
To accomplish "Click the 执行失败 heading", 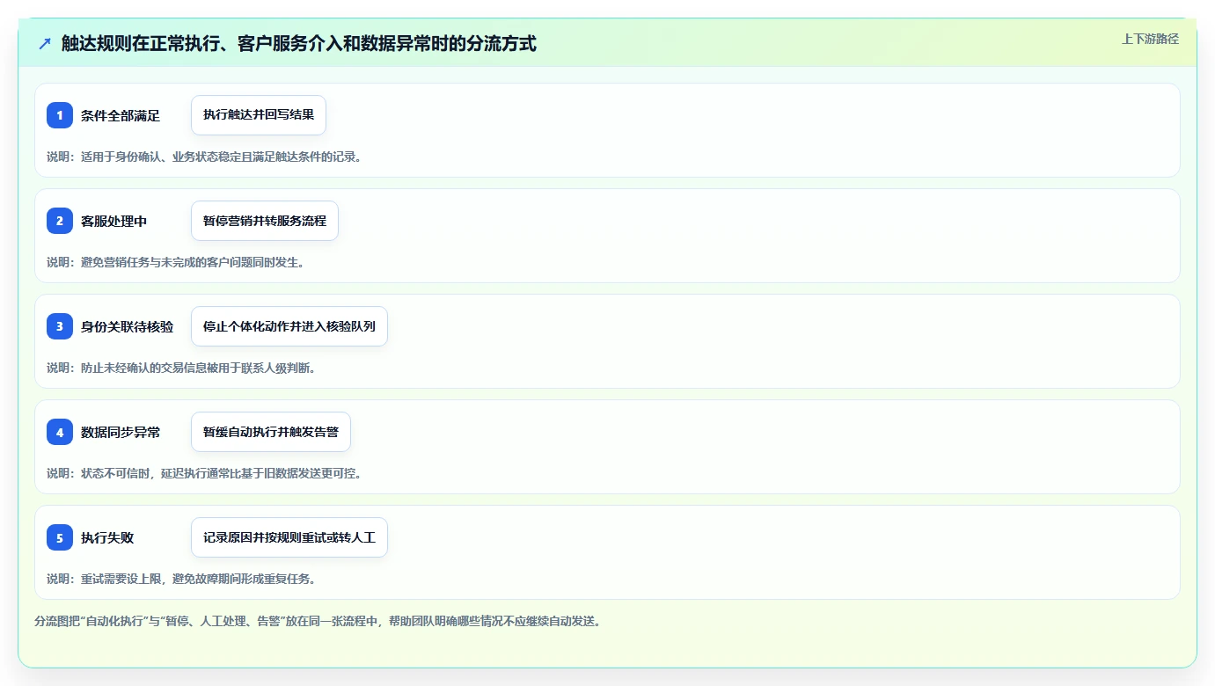I will point(107,538).
